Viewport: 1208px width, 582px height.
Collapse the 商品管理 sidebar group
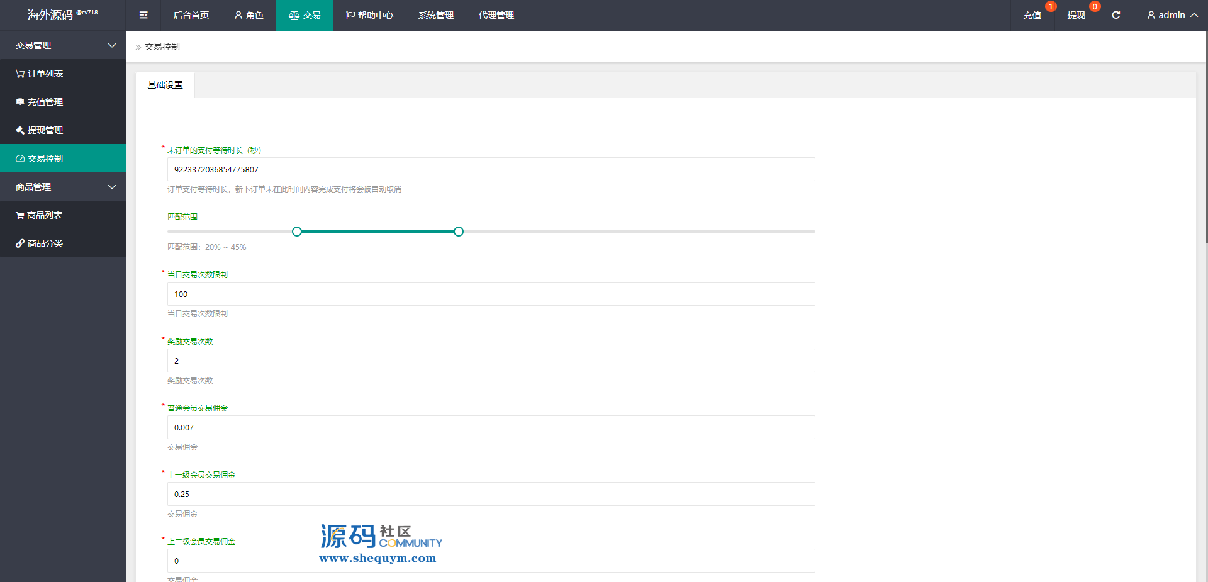point(63,187)
